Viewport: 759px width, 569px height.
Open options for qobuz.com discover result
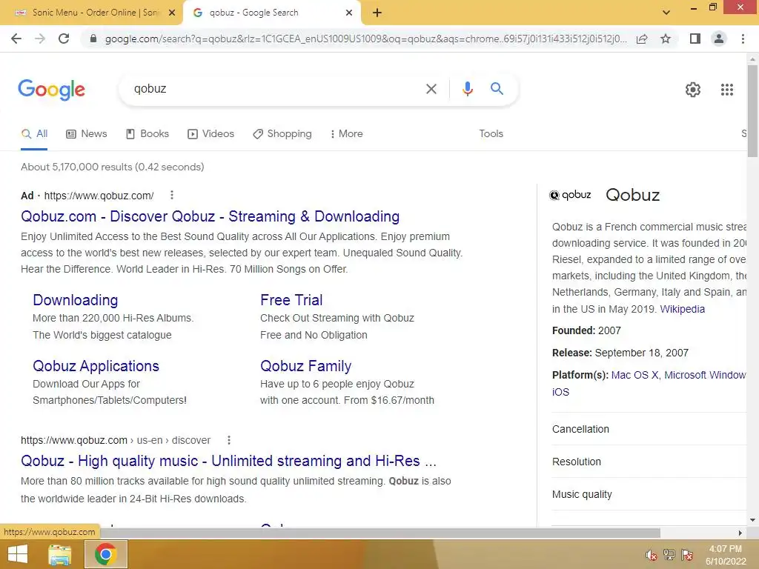[229, 440]
